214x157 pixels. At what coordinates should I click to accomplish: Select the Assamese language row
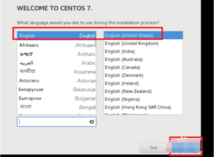point(56,72)
